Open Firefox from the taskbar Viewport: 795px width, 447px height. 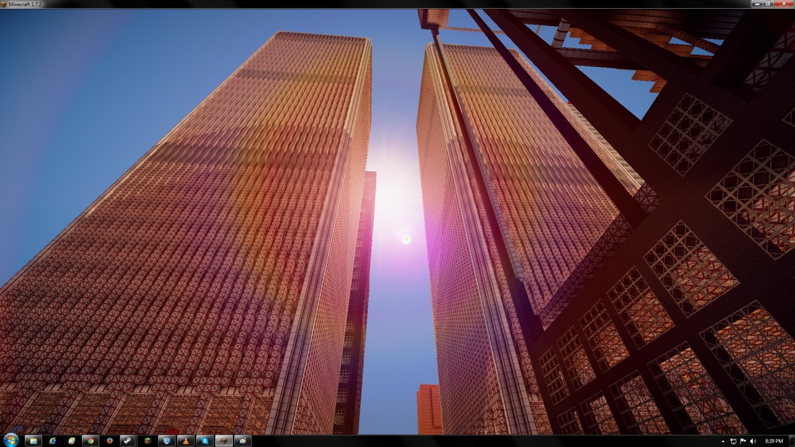pyautogui.click(x=110, y=441)
